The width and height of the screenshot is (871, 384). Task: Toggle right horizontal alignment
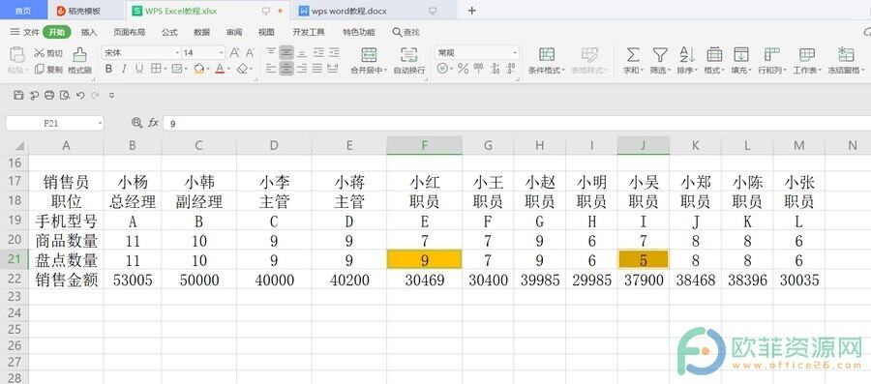tap(302, 69)
